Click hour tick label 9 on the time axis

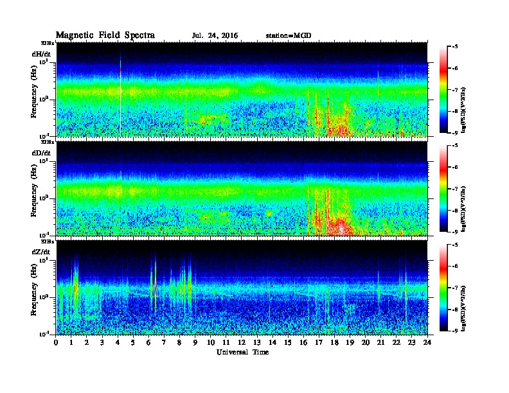click(195, 342)
